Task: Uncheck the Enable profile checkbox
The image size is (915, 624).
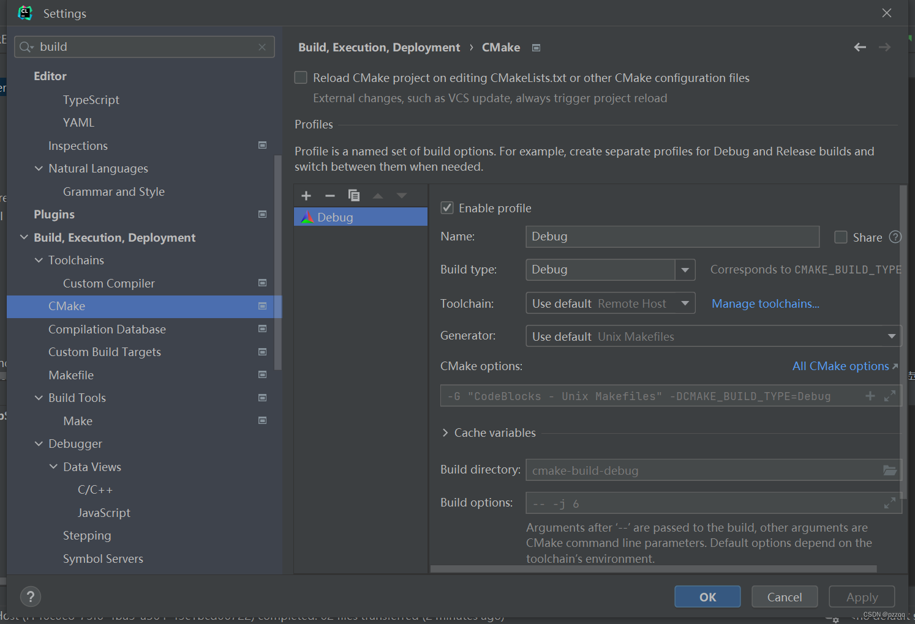Action: point(447,208)
